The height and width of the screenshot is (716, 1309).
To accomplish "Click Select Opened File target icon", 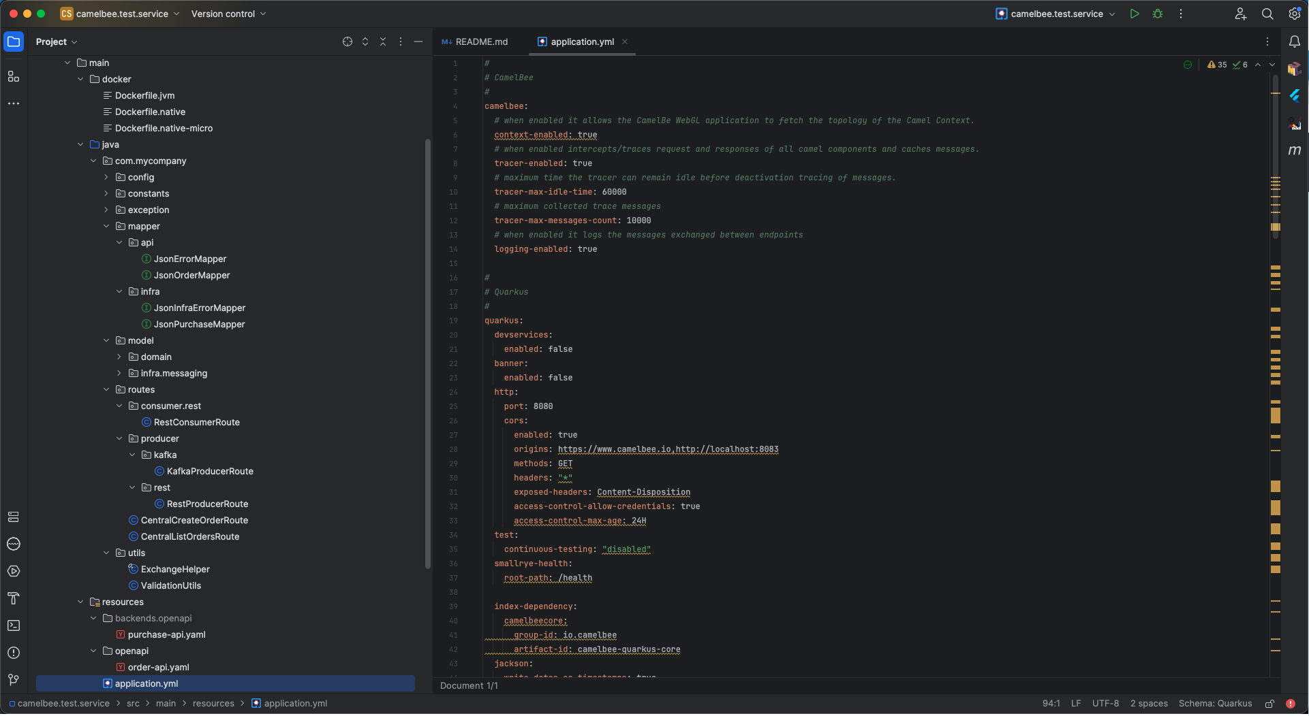I will coord(348,42).
